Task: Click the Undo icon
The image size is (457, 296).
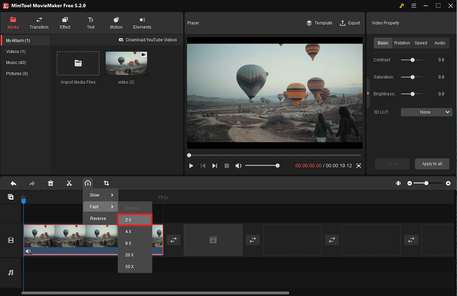Action: 13,183
